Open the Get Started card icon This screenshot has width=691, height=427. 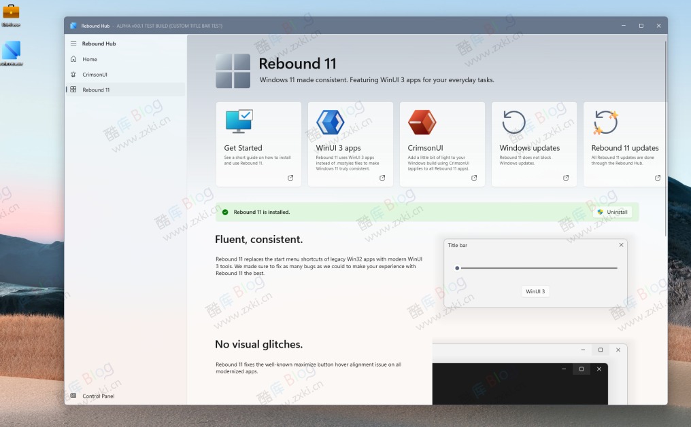pyautogui.click(x=238, y=122)
